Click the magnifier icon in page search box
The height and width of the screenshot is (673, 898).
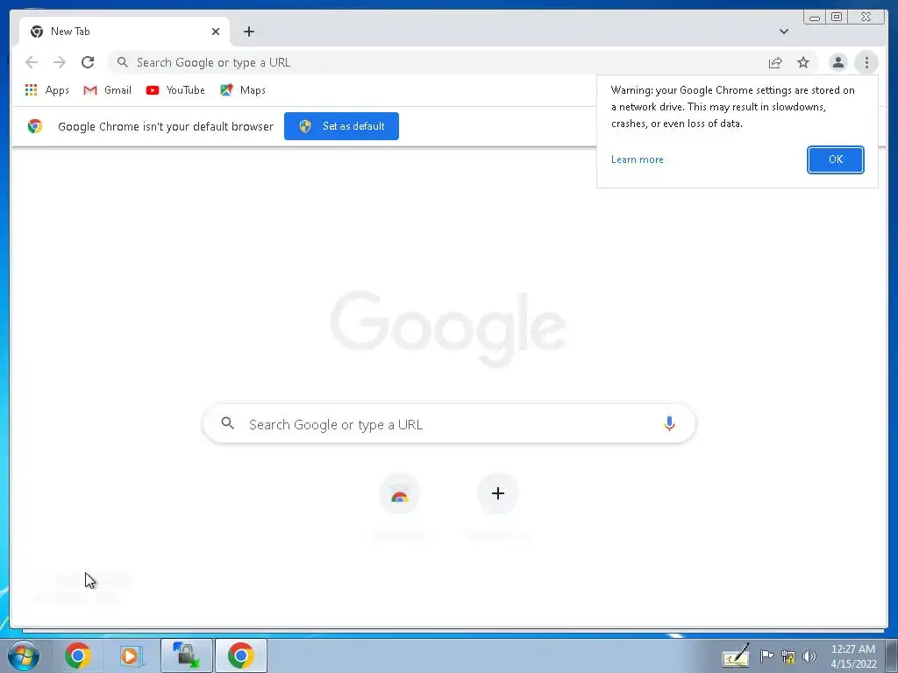(227, 423)
